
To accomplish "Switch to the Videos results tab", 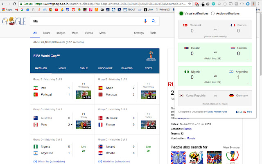I will pyautogui.click(x=89, y=33).
